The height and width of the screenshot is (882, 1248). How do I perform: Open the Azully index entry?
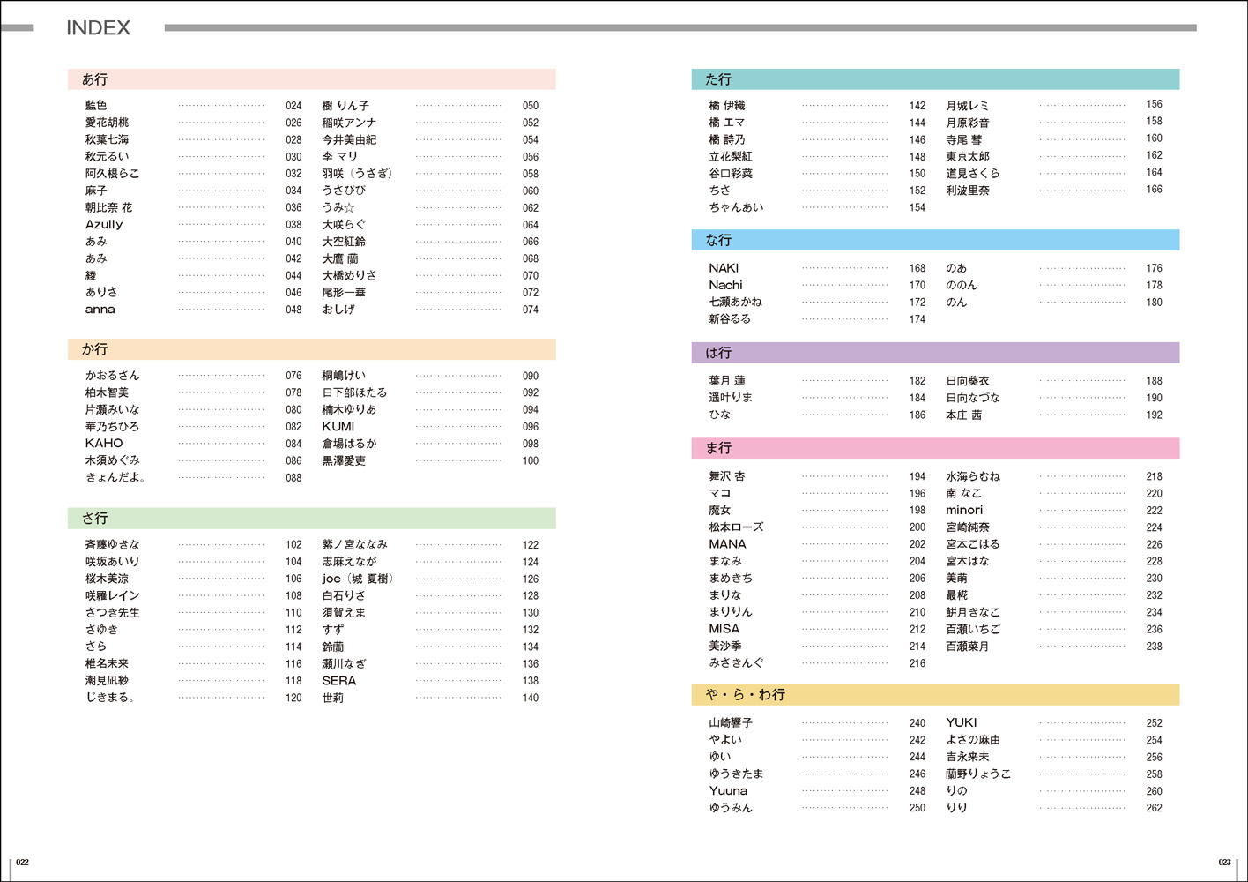pyautogui.click(x=104, y=225)
